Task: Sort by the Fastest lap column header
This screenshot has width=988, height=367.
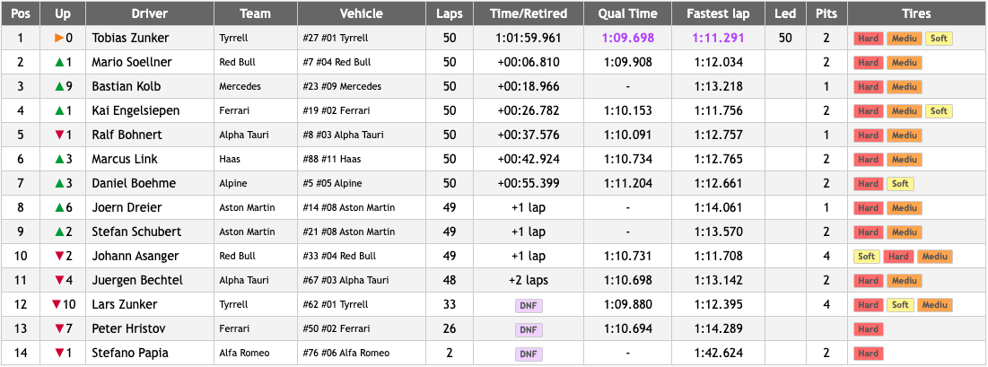Action: (x=718, y=13)
